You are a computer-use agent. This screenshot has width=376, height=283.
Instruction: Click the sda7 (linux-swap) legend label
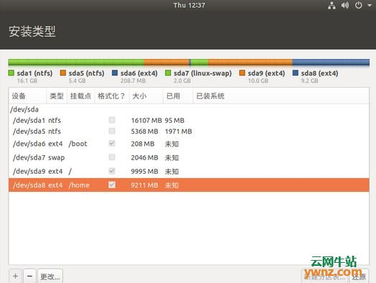click(202, 73)
